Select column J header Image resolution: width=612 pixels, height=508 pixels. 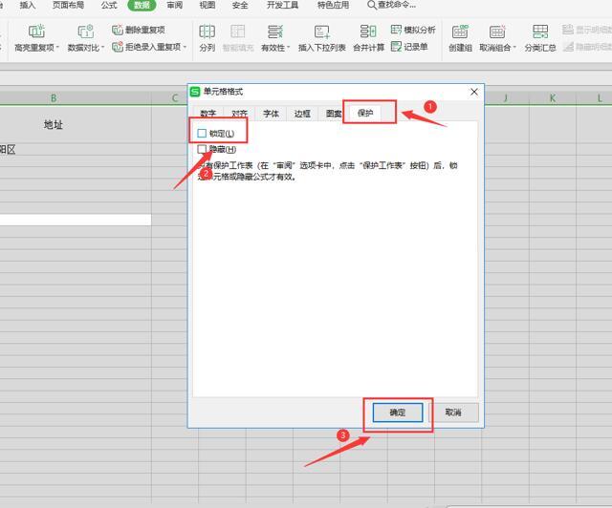pos(506,98)
